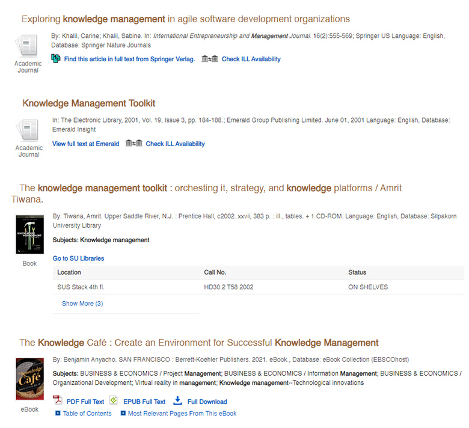The image size is (469, 428).
Task: Click the ILL library icon beside Emerald link
Action: pos(134,144)
